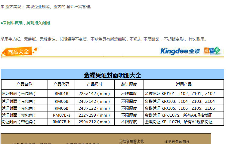Click size cell 243×122 (mm)
Image resolution: width=241 pixels, height=144 pixels.
(94, 109)
